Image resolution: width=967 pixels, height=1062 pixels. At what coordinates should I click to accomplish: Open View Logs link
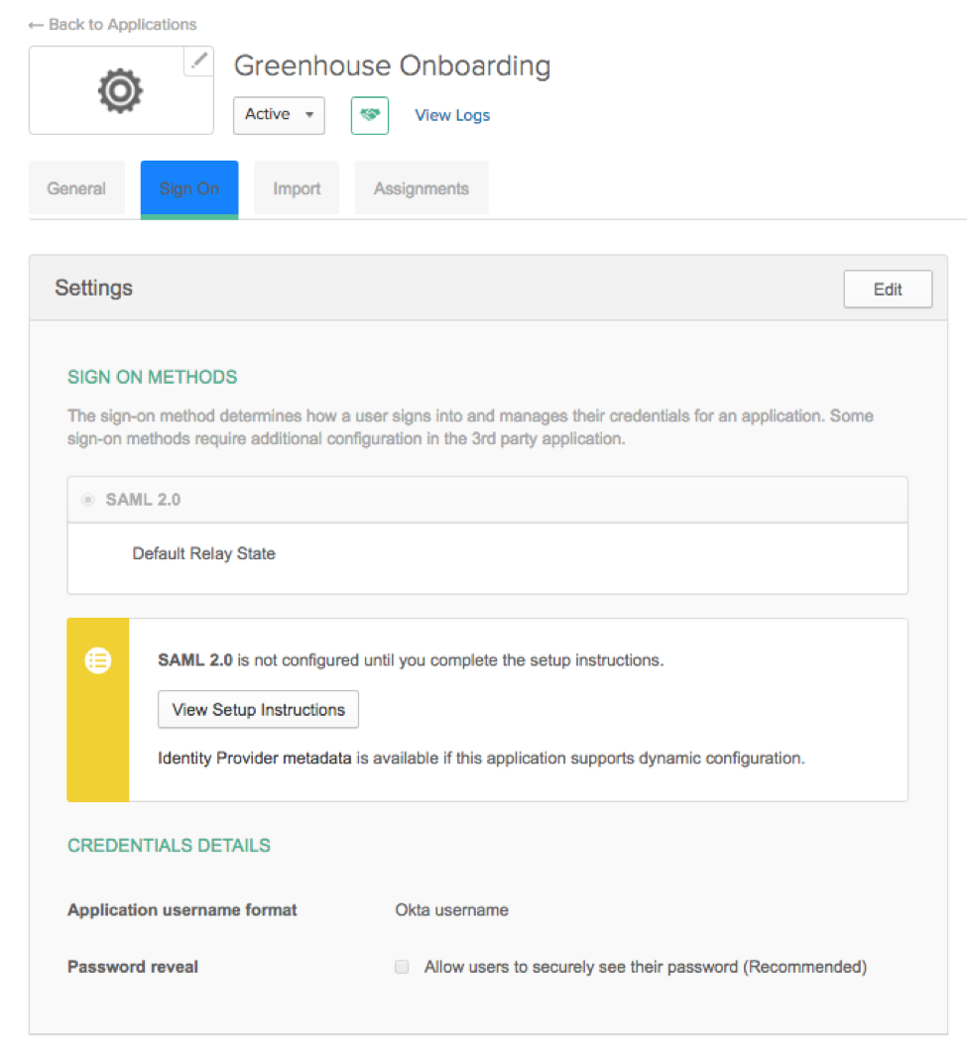click(452, 115)
